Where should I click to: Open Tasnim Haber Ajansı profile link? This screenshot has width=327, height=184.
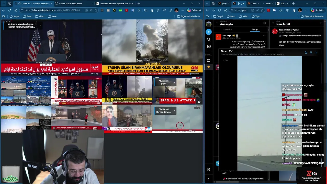[289, 30]
